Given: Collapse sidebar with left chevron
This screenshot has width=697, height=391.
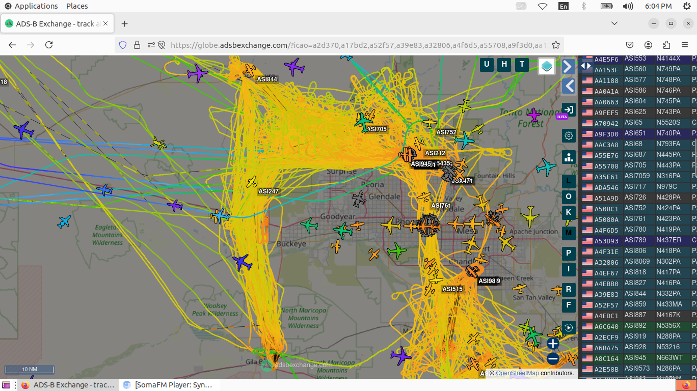Looking at the screenshot, I should (x=569, y=86).
